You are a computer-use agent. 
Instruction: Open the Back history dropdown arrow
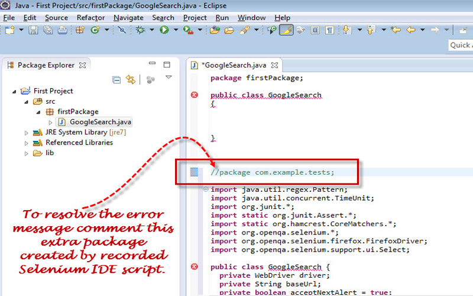tap(423, 30)
